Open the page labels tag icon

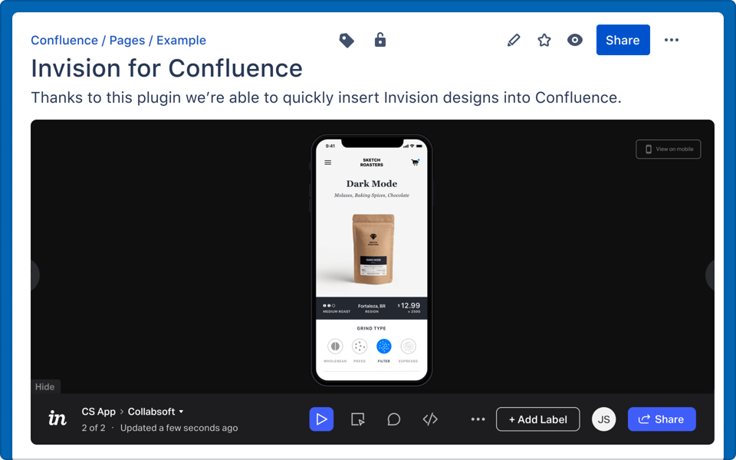(347, 41)
